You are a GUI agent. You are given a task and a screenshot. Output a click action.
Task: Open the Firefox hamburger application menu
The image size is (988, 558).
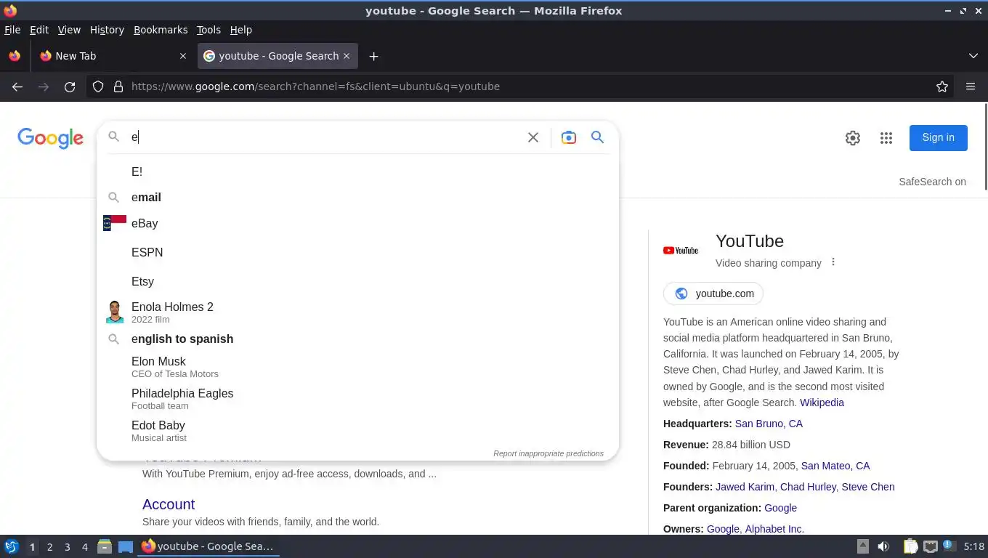(x=971, y=86)
